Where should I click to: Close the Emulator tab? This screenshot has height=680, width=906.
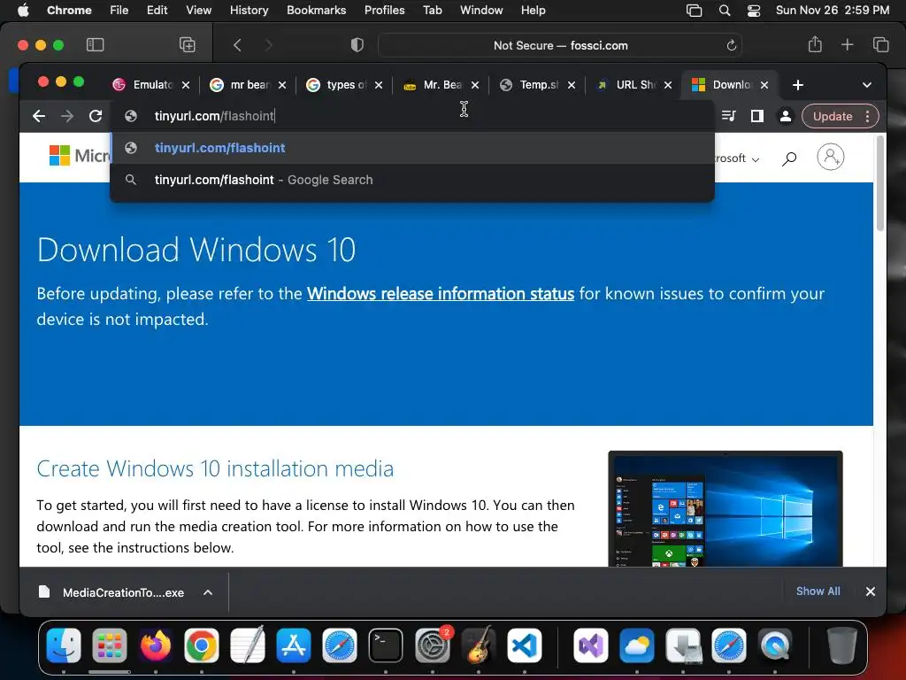click(186, 85)
